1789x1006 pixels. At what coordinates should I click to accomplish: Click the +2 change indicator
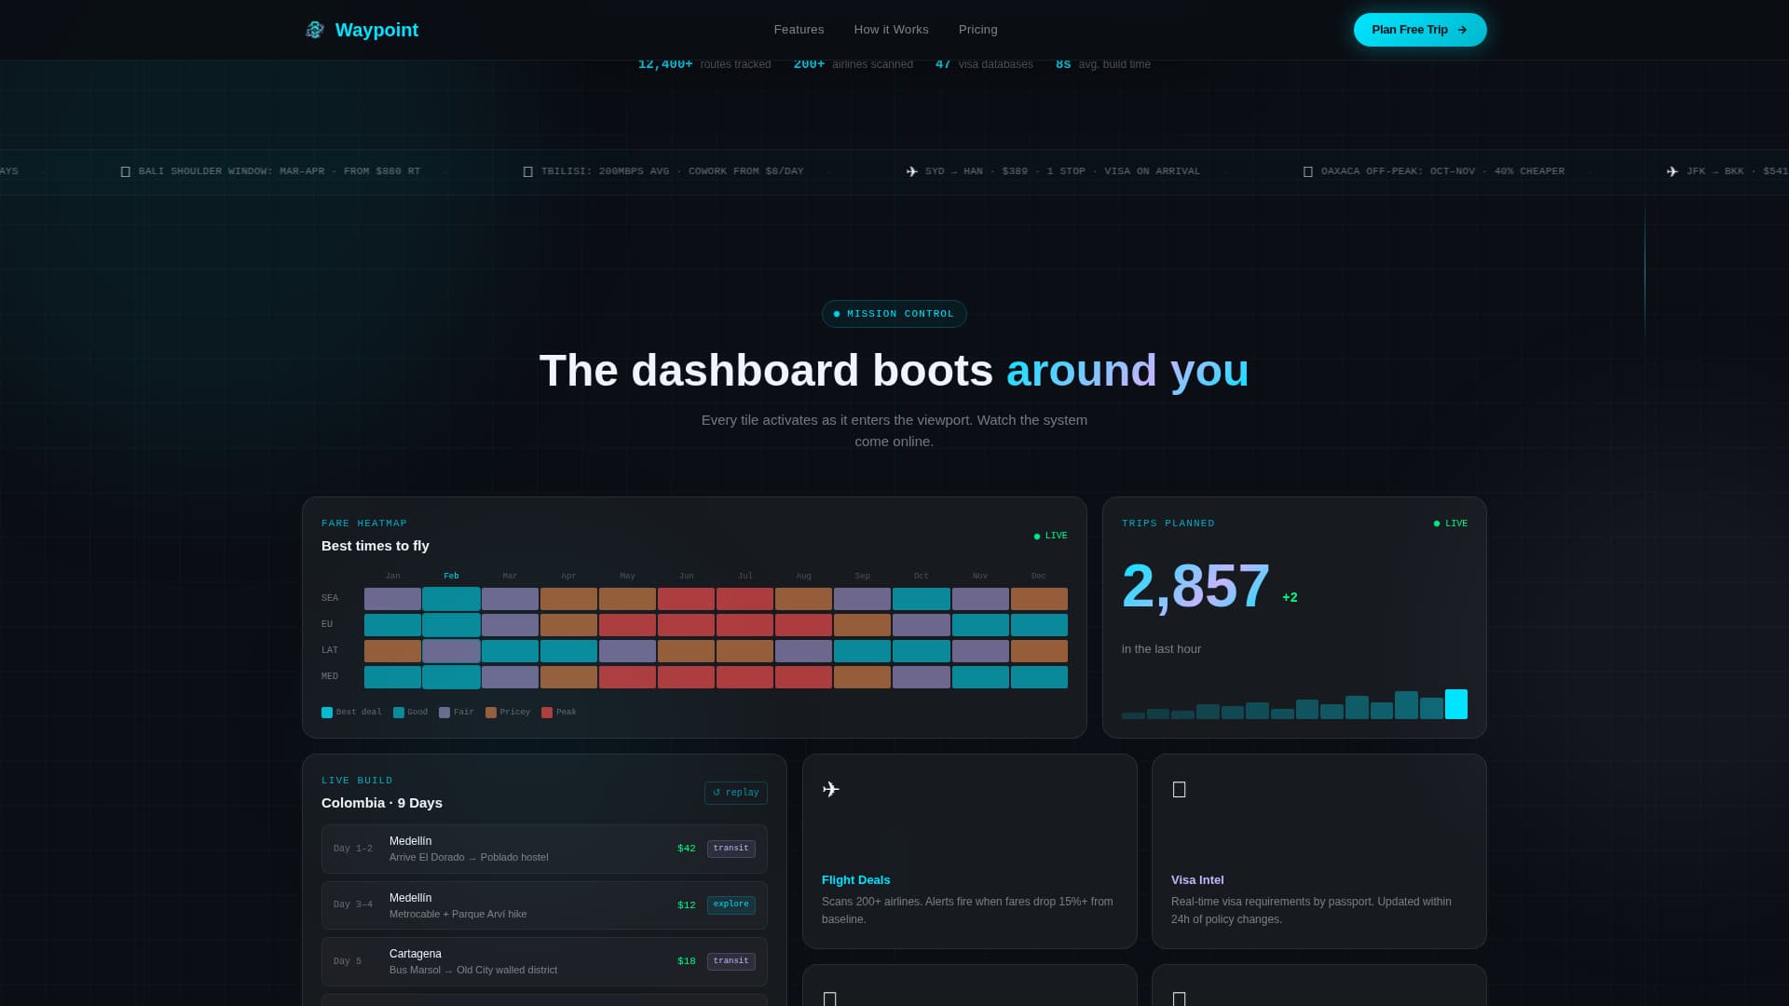(x=1290, y=597)
